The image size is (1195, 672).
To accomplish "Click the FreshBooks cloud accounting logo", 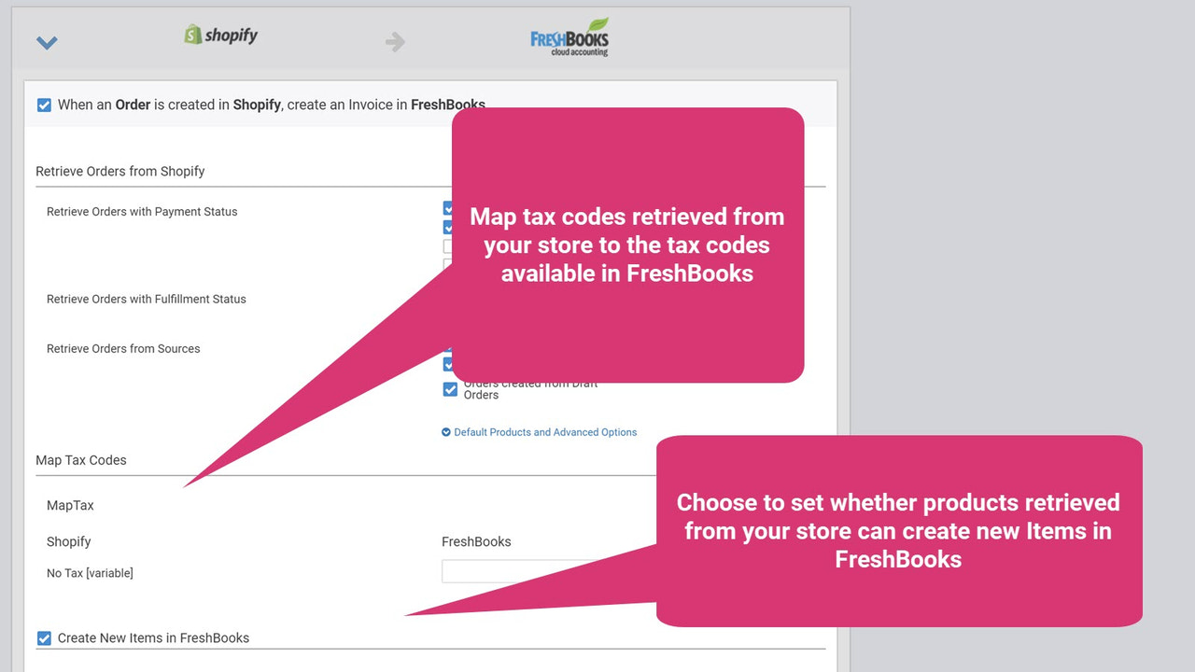I will tap(568, 37).
